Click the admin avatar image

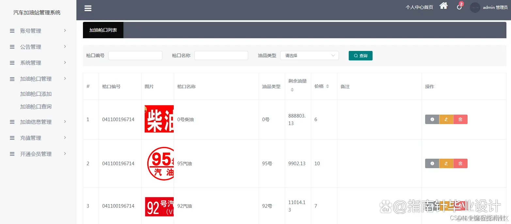(475, 7)
